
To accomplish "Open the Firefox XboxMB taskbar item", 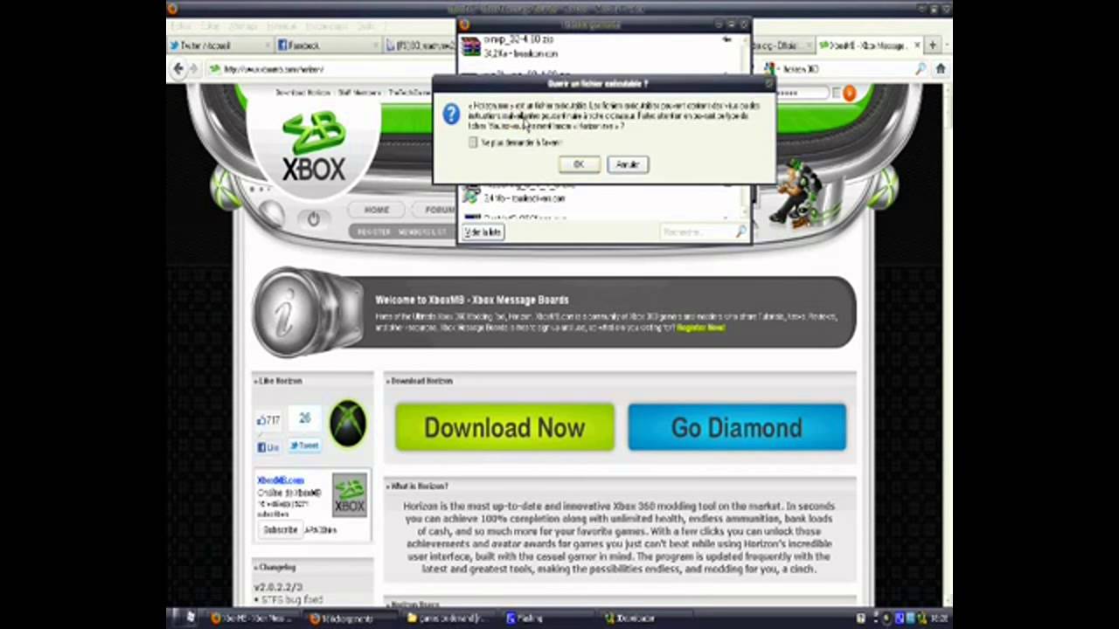I will [254, 619].
